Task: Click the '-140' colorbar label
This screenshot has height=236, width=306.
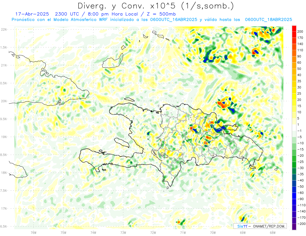Action: (x=302, y=212)
